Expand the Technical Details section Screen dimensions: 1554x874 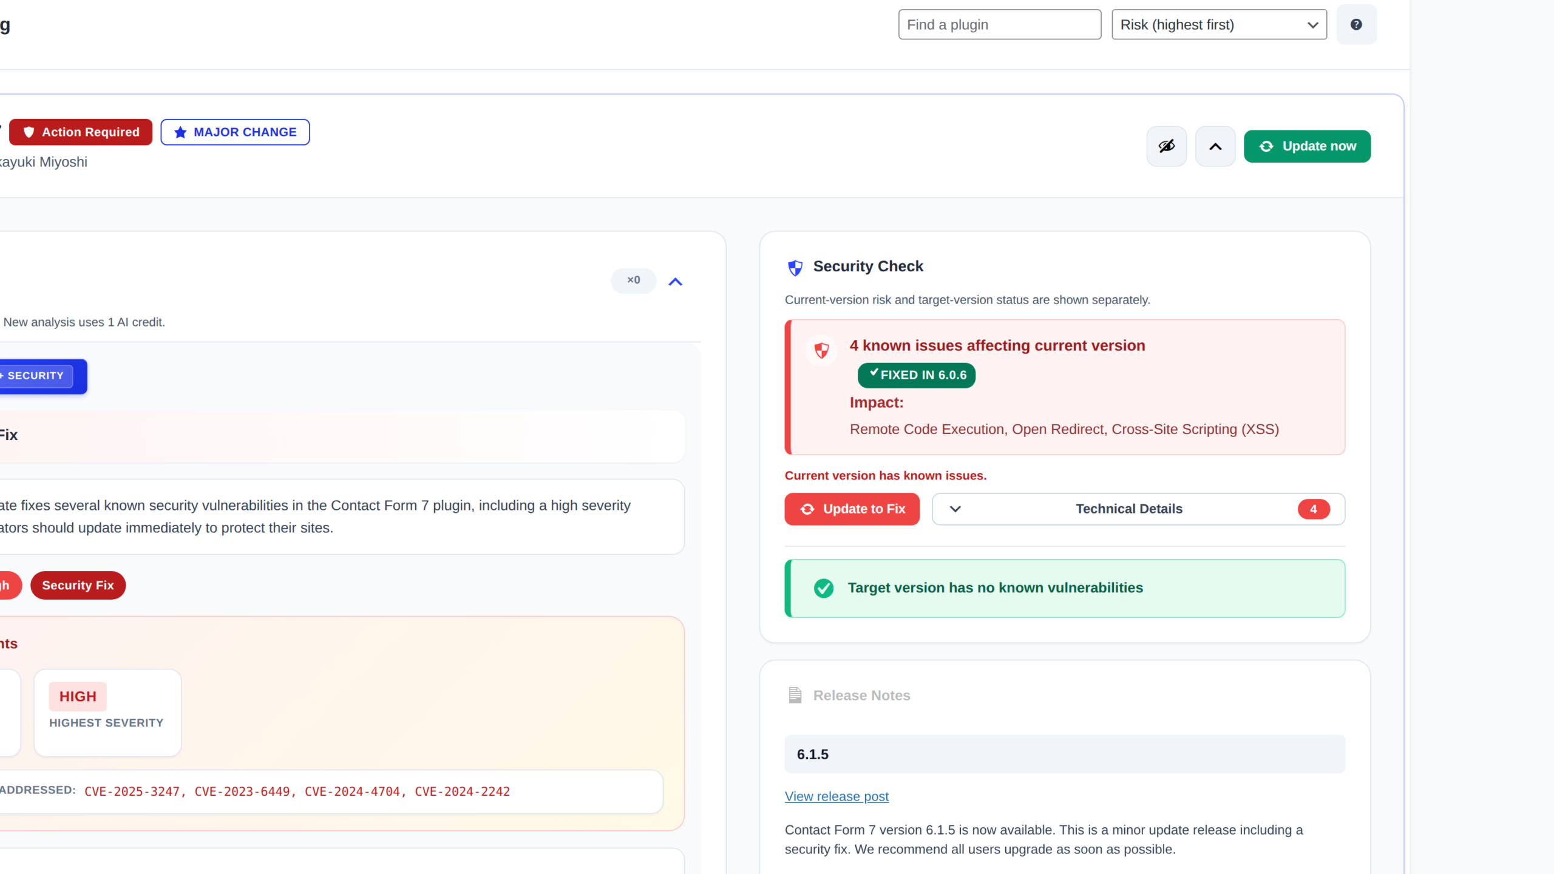tap(1138, 509)
